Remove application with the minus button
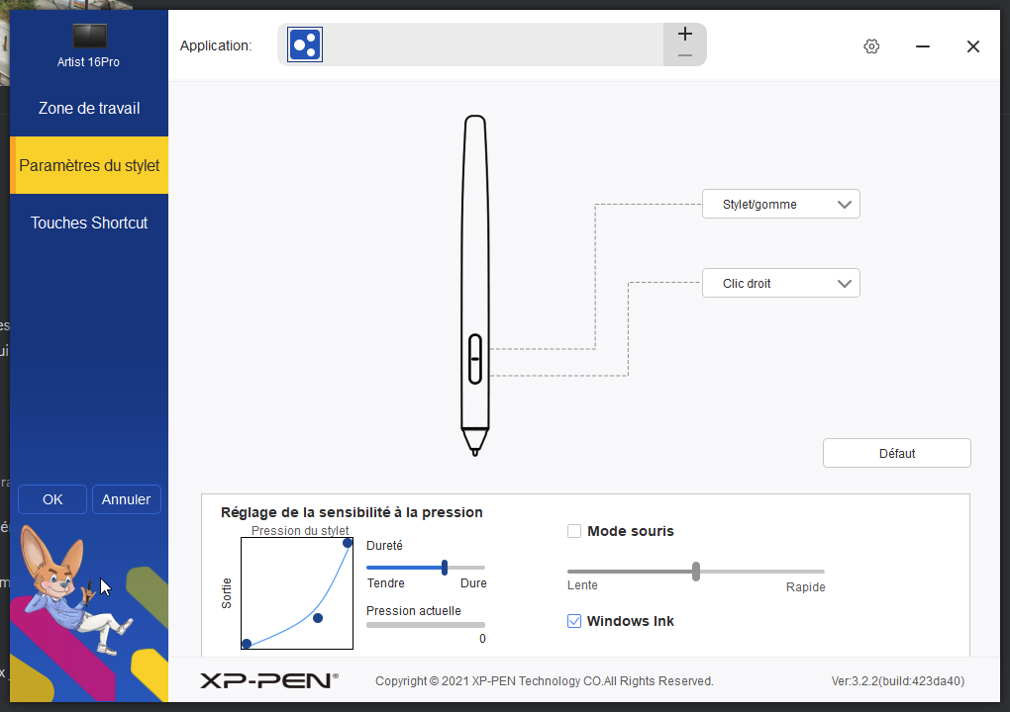Image resolution: width=1010 pixels, height=712 pixels. tap(684, 55)
